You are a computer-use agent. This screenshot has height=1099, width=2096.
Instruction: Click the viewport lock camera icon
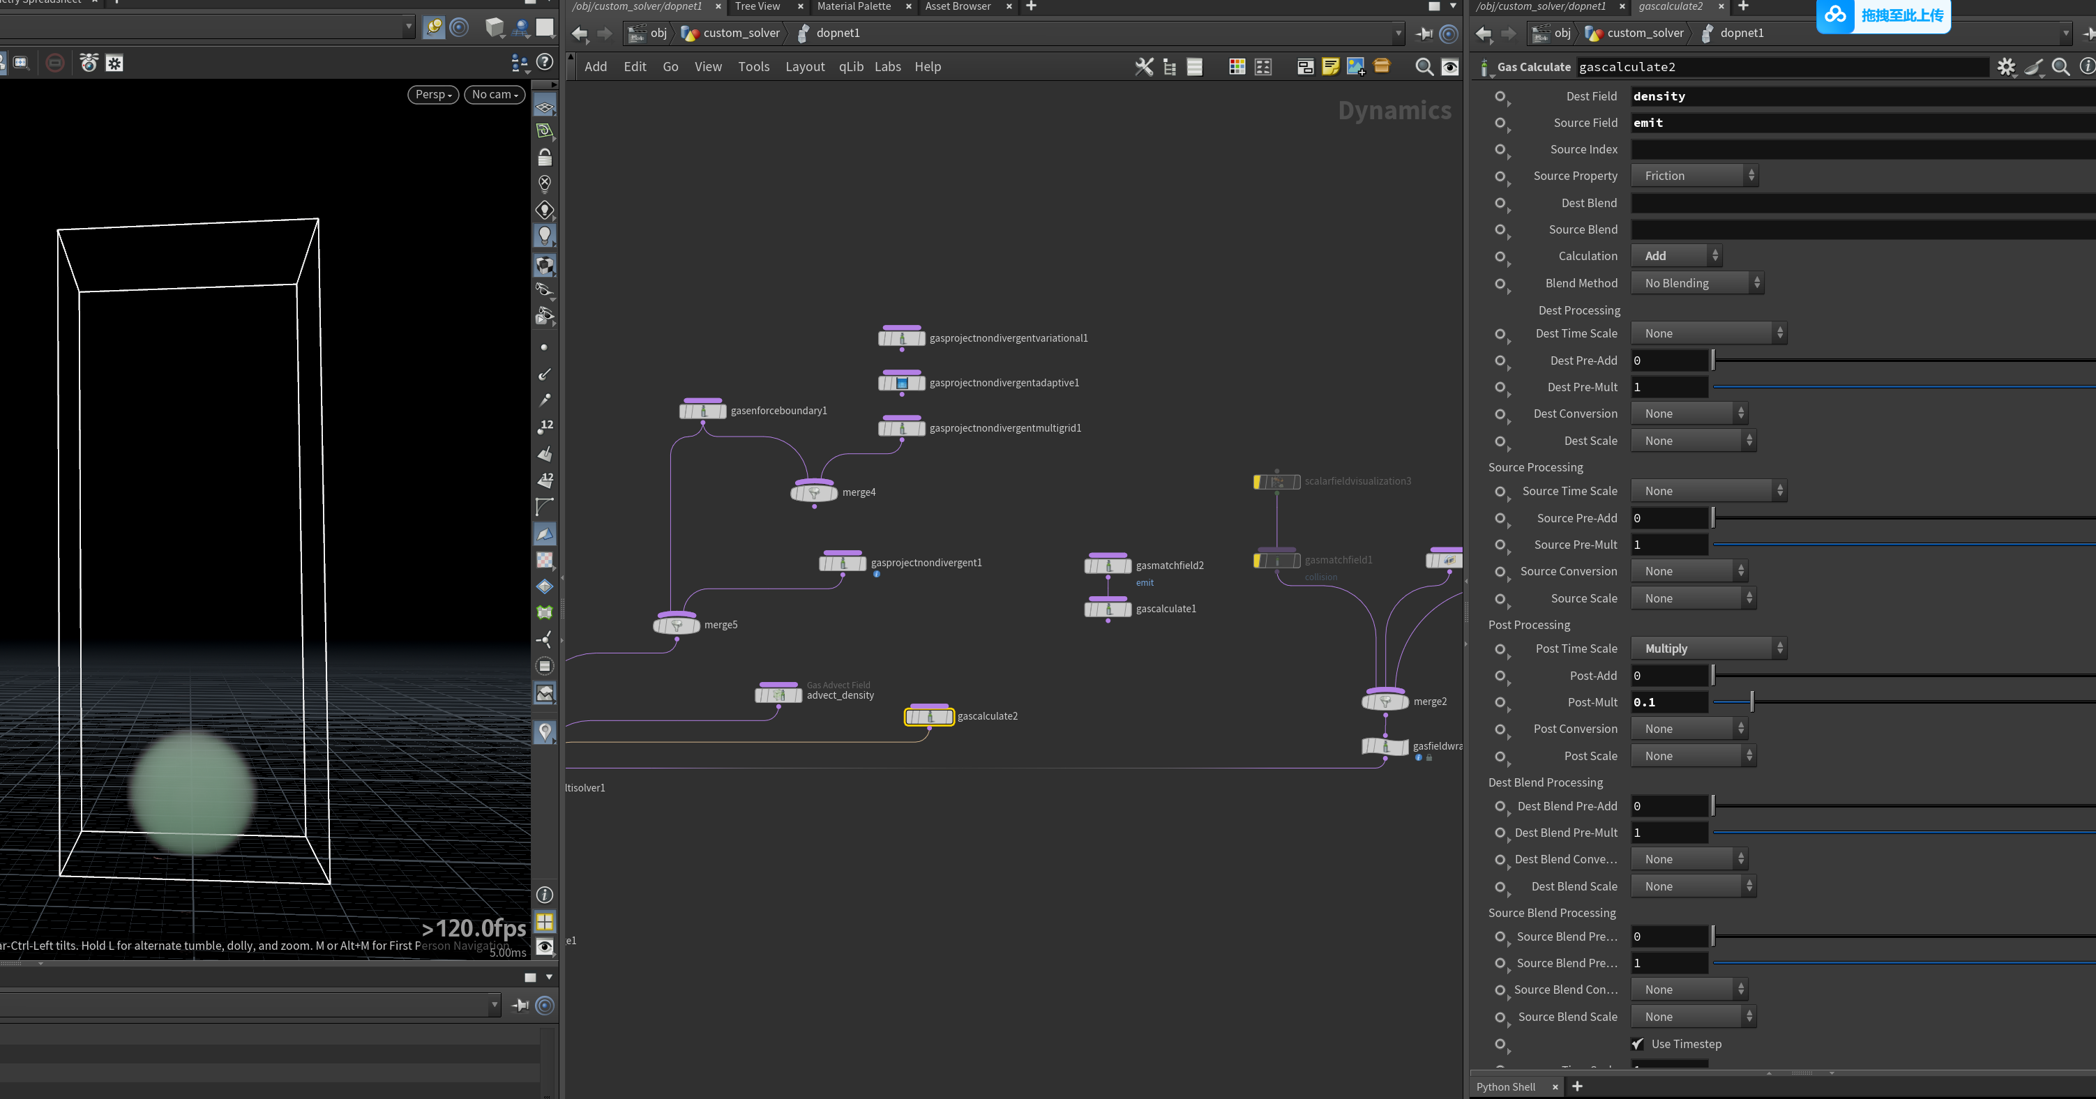[544, 157]
